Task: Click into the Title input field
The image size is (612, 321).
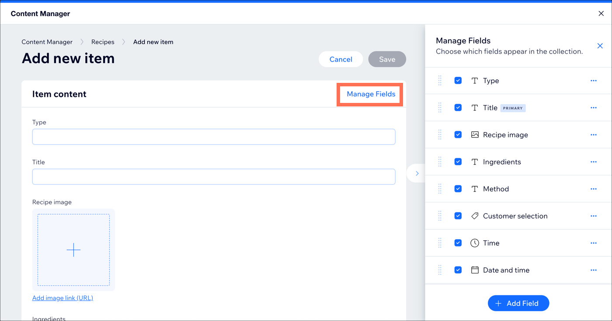Action: click(x=214, y=177)
